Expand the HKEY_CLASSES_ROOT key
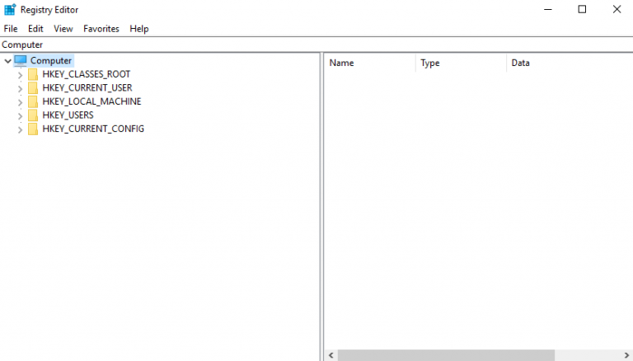 click(x=20, y=74)
